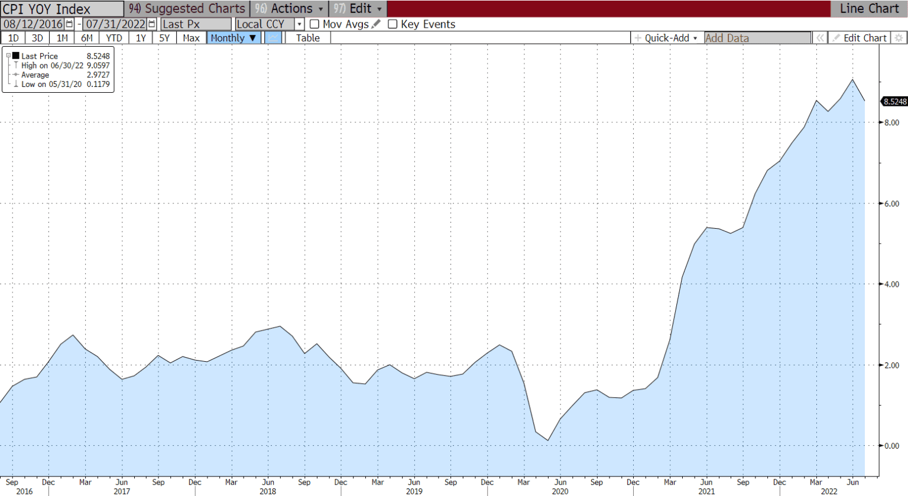Enable the Key Events checkbox

(393, 24)
